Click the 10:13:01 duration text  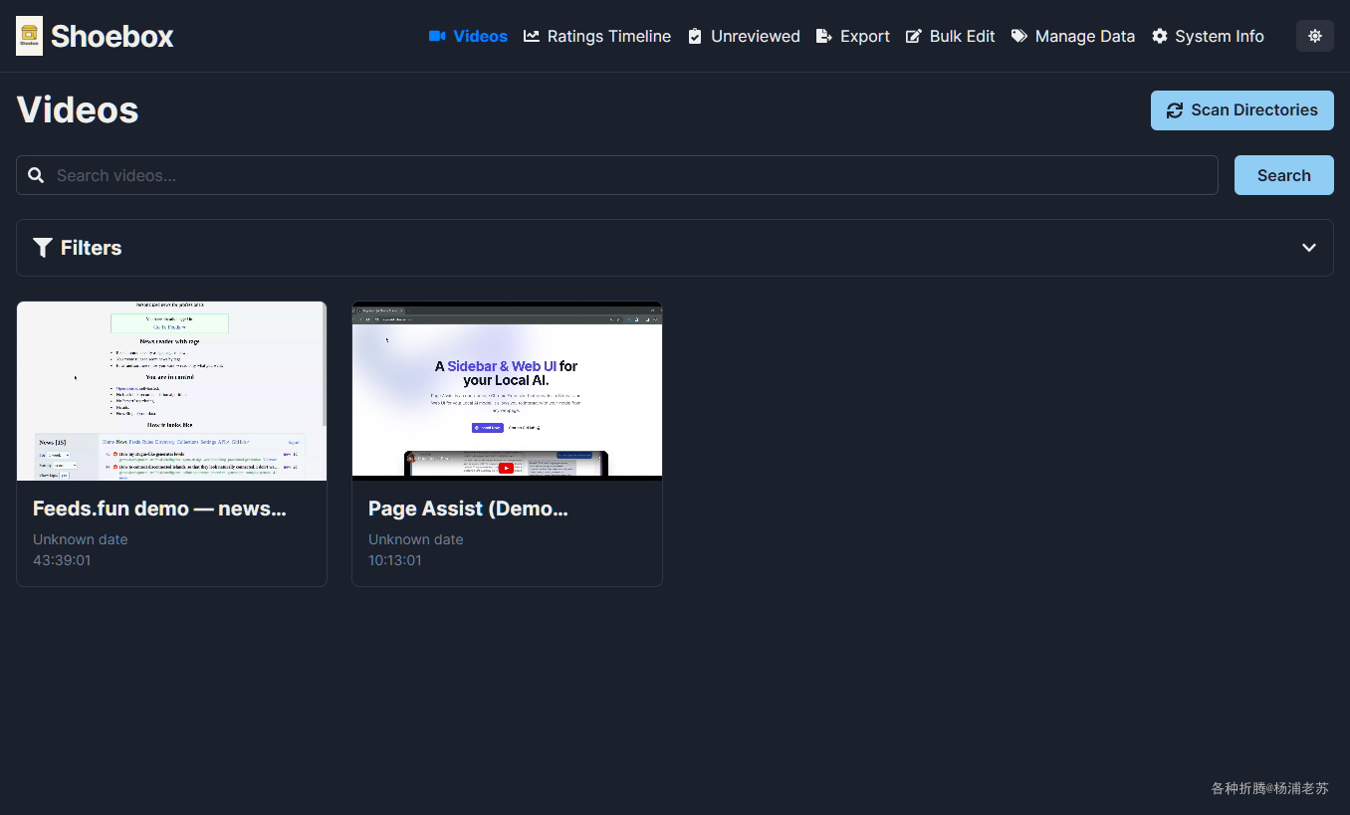pos(395,560)
